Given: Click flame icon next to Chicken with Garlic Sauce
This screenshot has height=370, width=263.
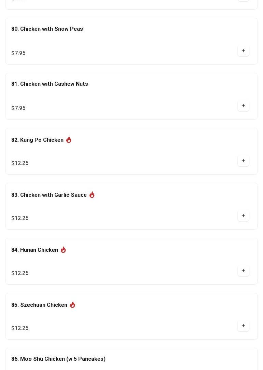Looking at the screenshot, I should pyautogui.click(x=92, y=195).
